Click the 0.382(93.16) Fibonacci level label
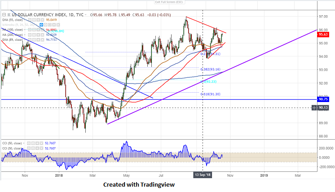Image resolution: width=335 pixels, height=192 pixels. pyautogui.click(x=211, y=69)
